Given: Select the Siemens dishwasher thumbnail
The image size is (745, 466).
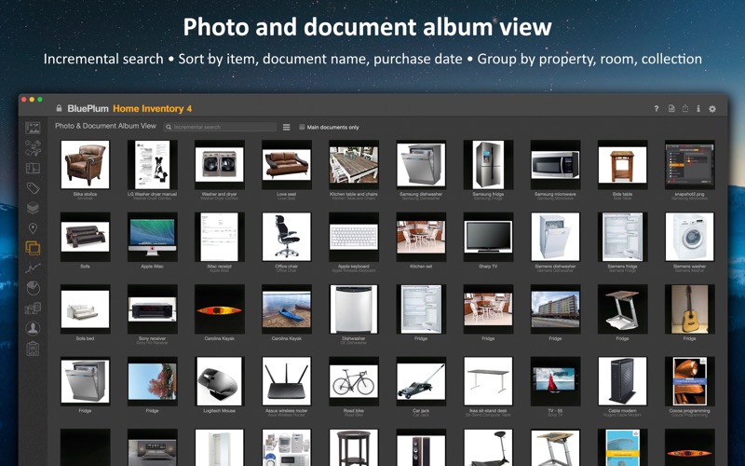Looking at the screenshot, I should (555, 237).
